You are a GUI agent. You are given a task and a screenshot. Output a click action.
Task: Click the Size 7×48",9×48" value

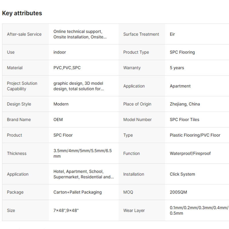(66, 210)
